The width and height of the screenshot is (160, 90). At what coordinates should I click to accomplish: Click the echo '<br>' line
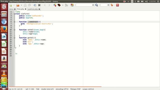point(28,42)
